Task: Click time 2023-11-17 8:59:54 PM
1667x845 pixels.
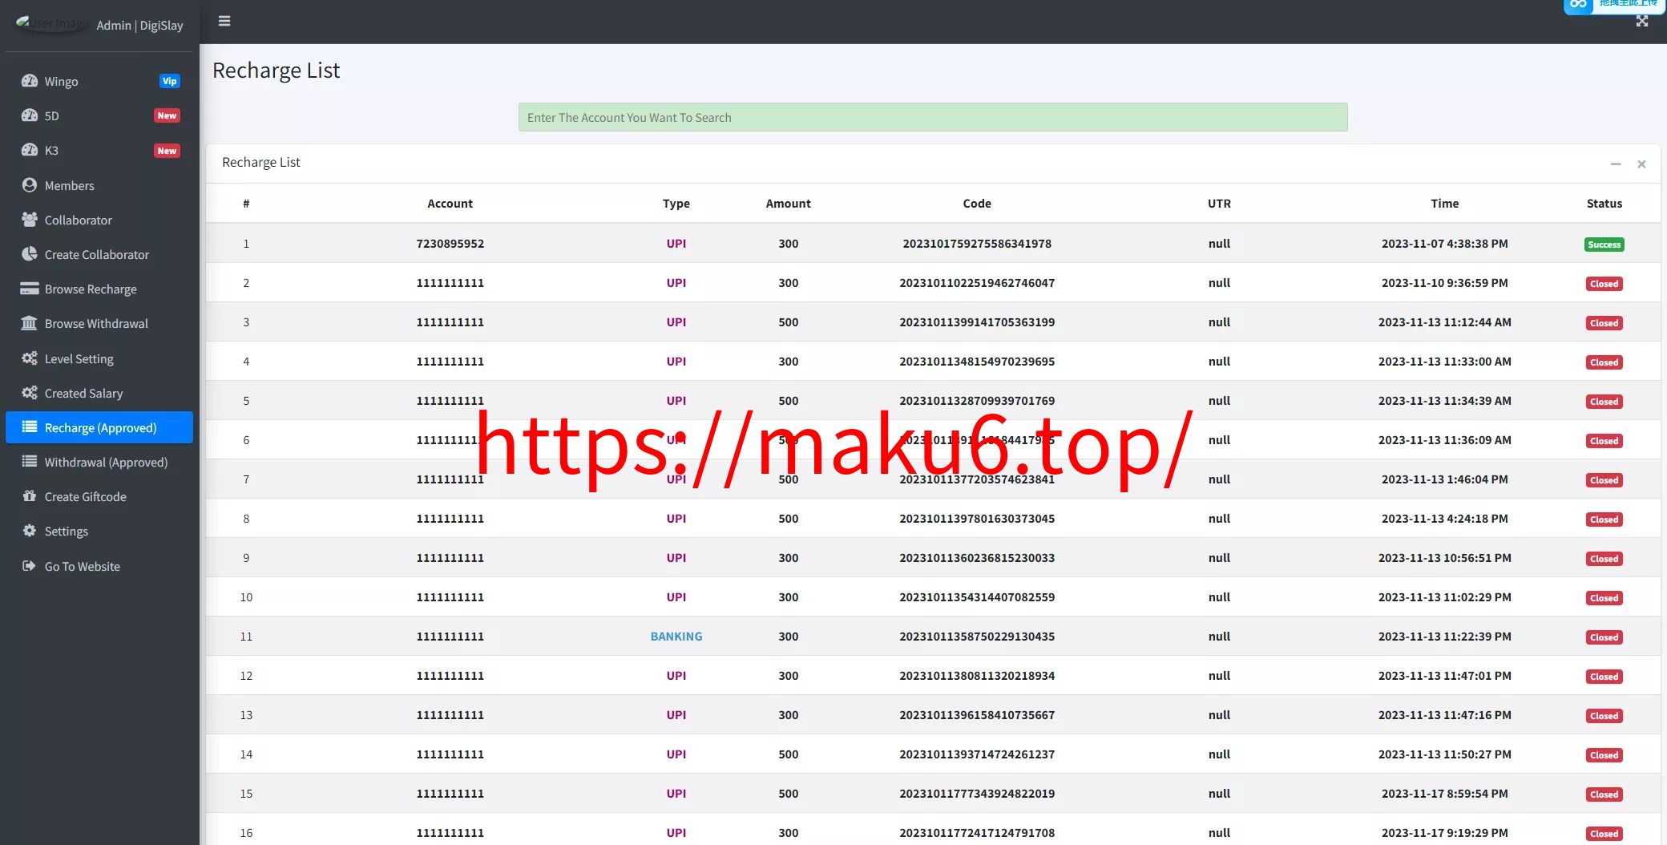Action: pyautogui.click(x=1444, y=794)
